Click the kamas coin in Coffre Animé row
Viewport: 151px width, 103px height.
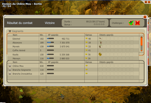point(87,50)
